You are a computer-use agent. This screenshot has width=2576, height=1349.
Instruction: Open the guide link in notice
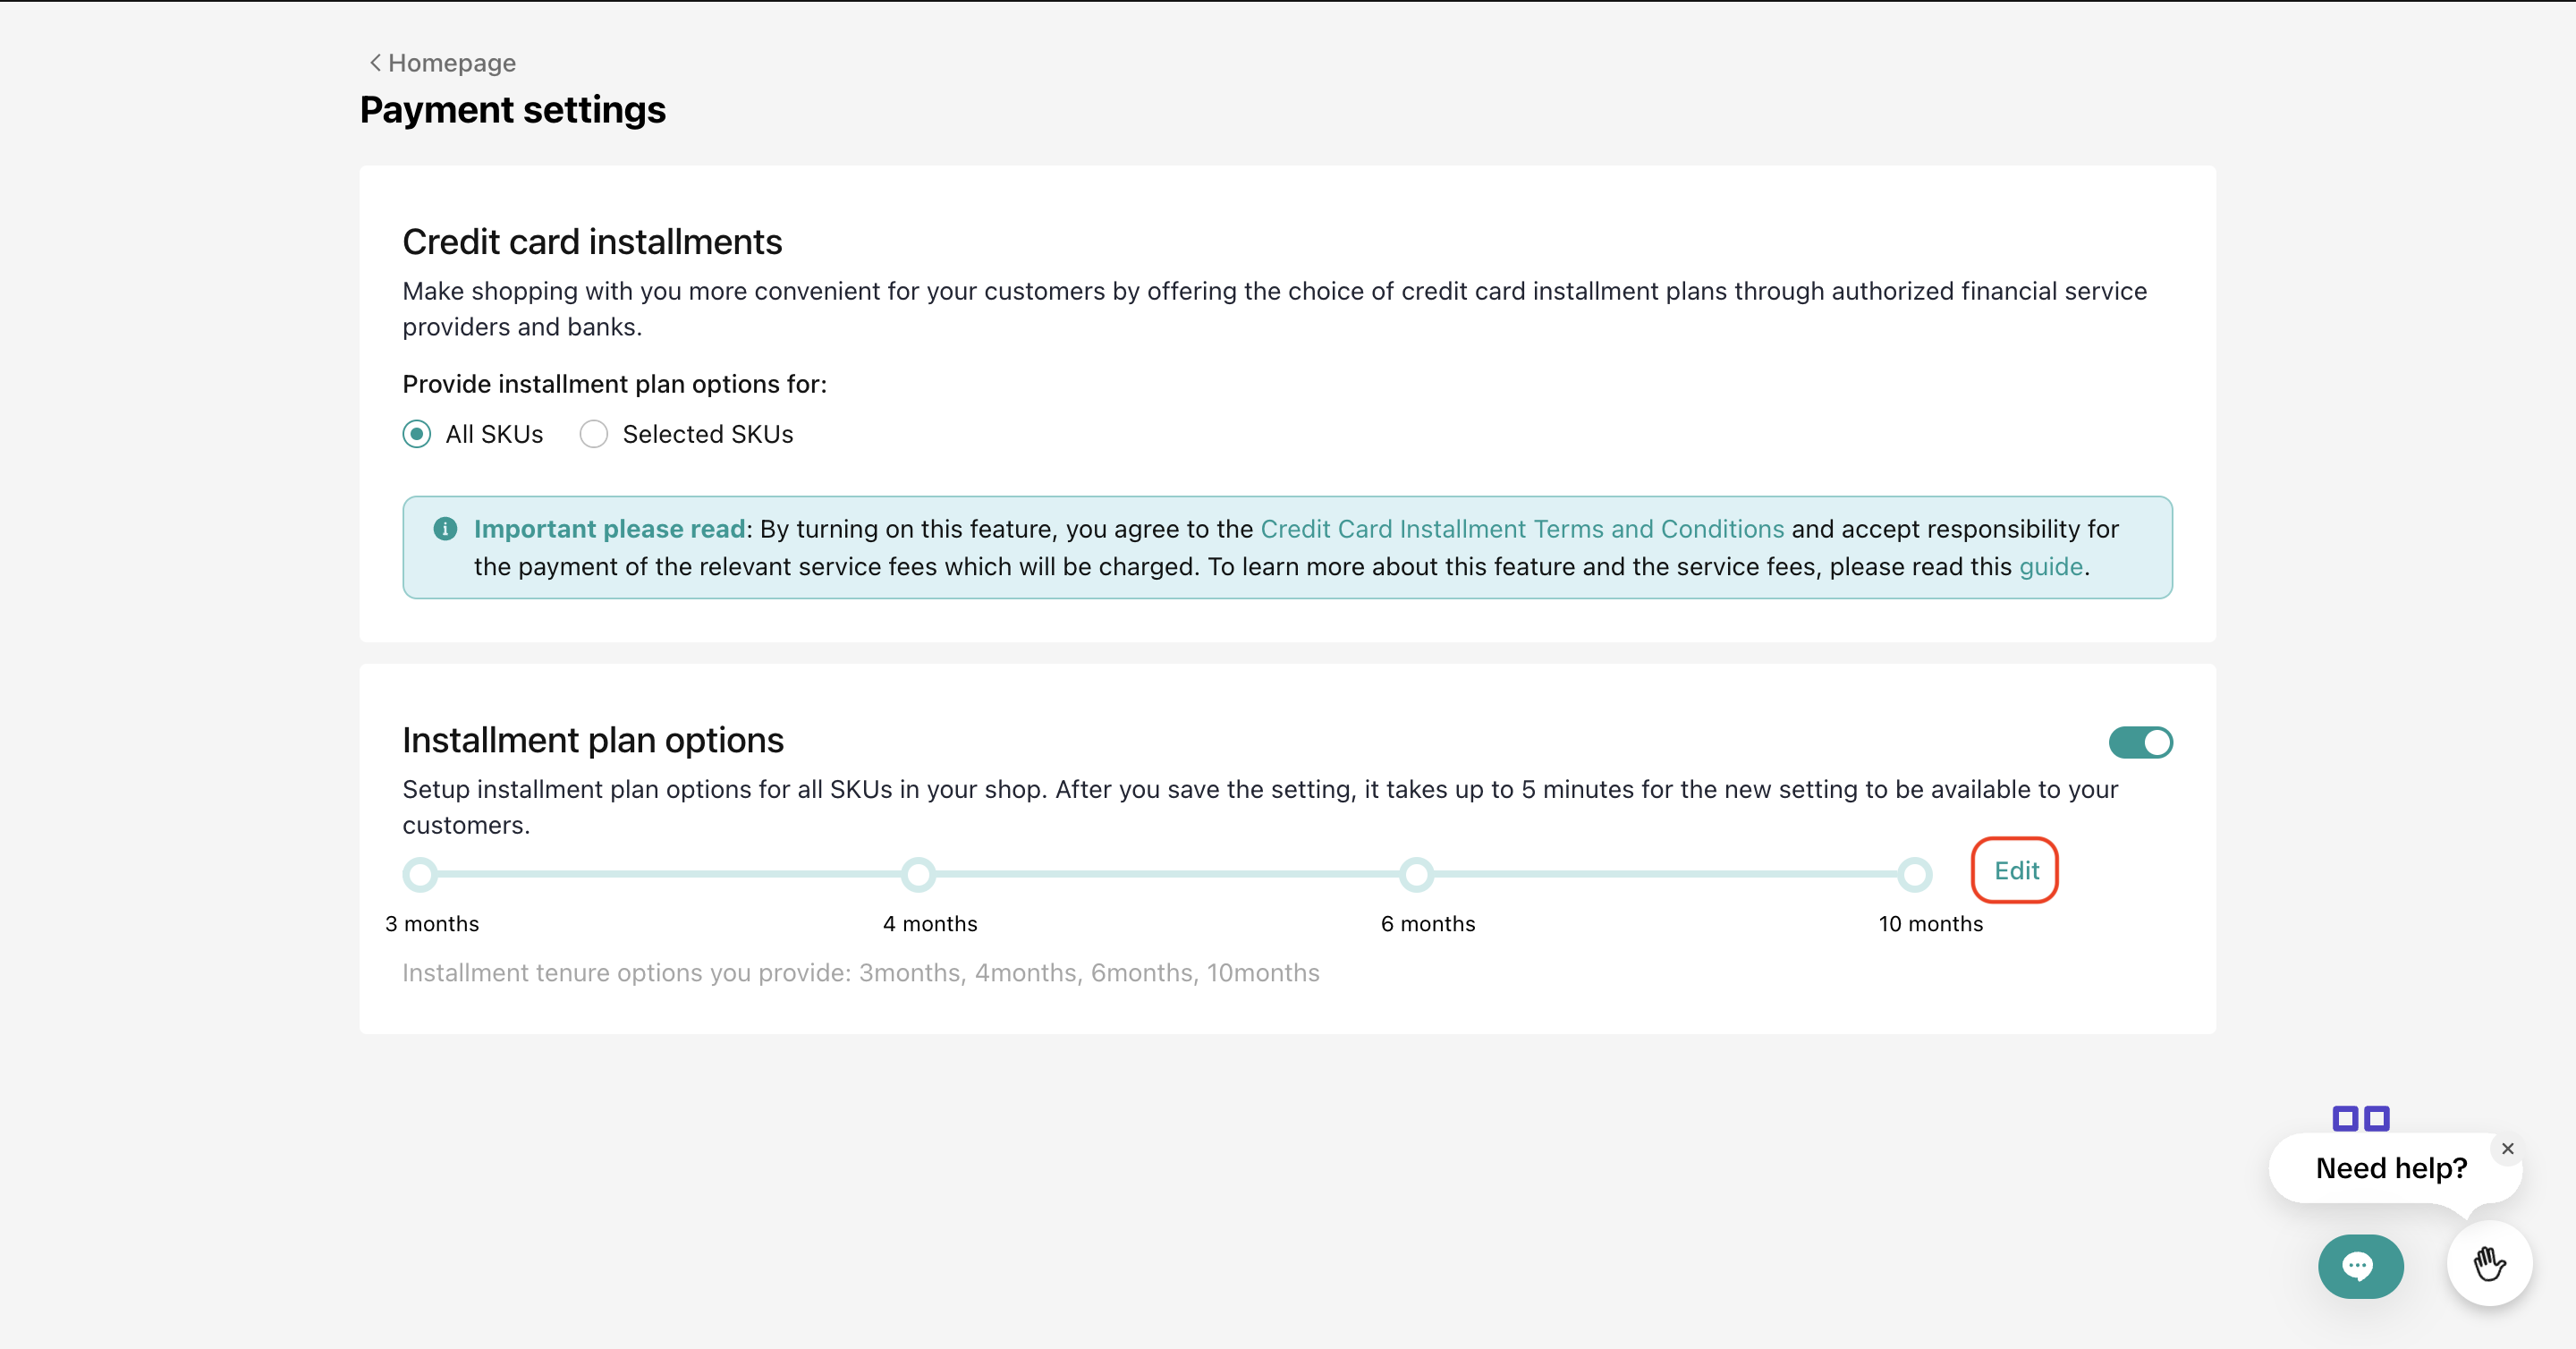(x=2050, y=567)
